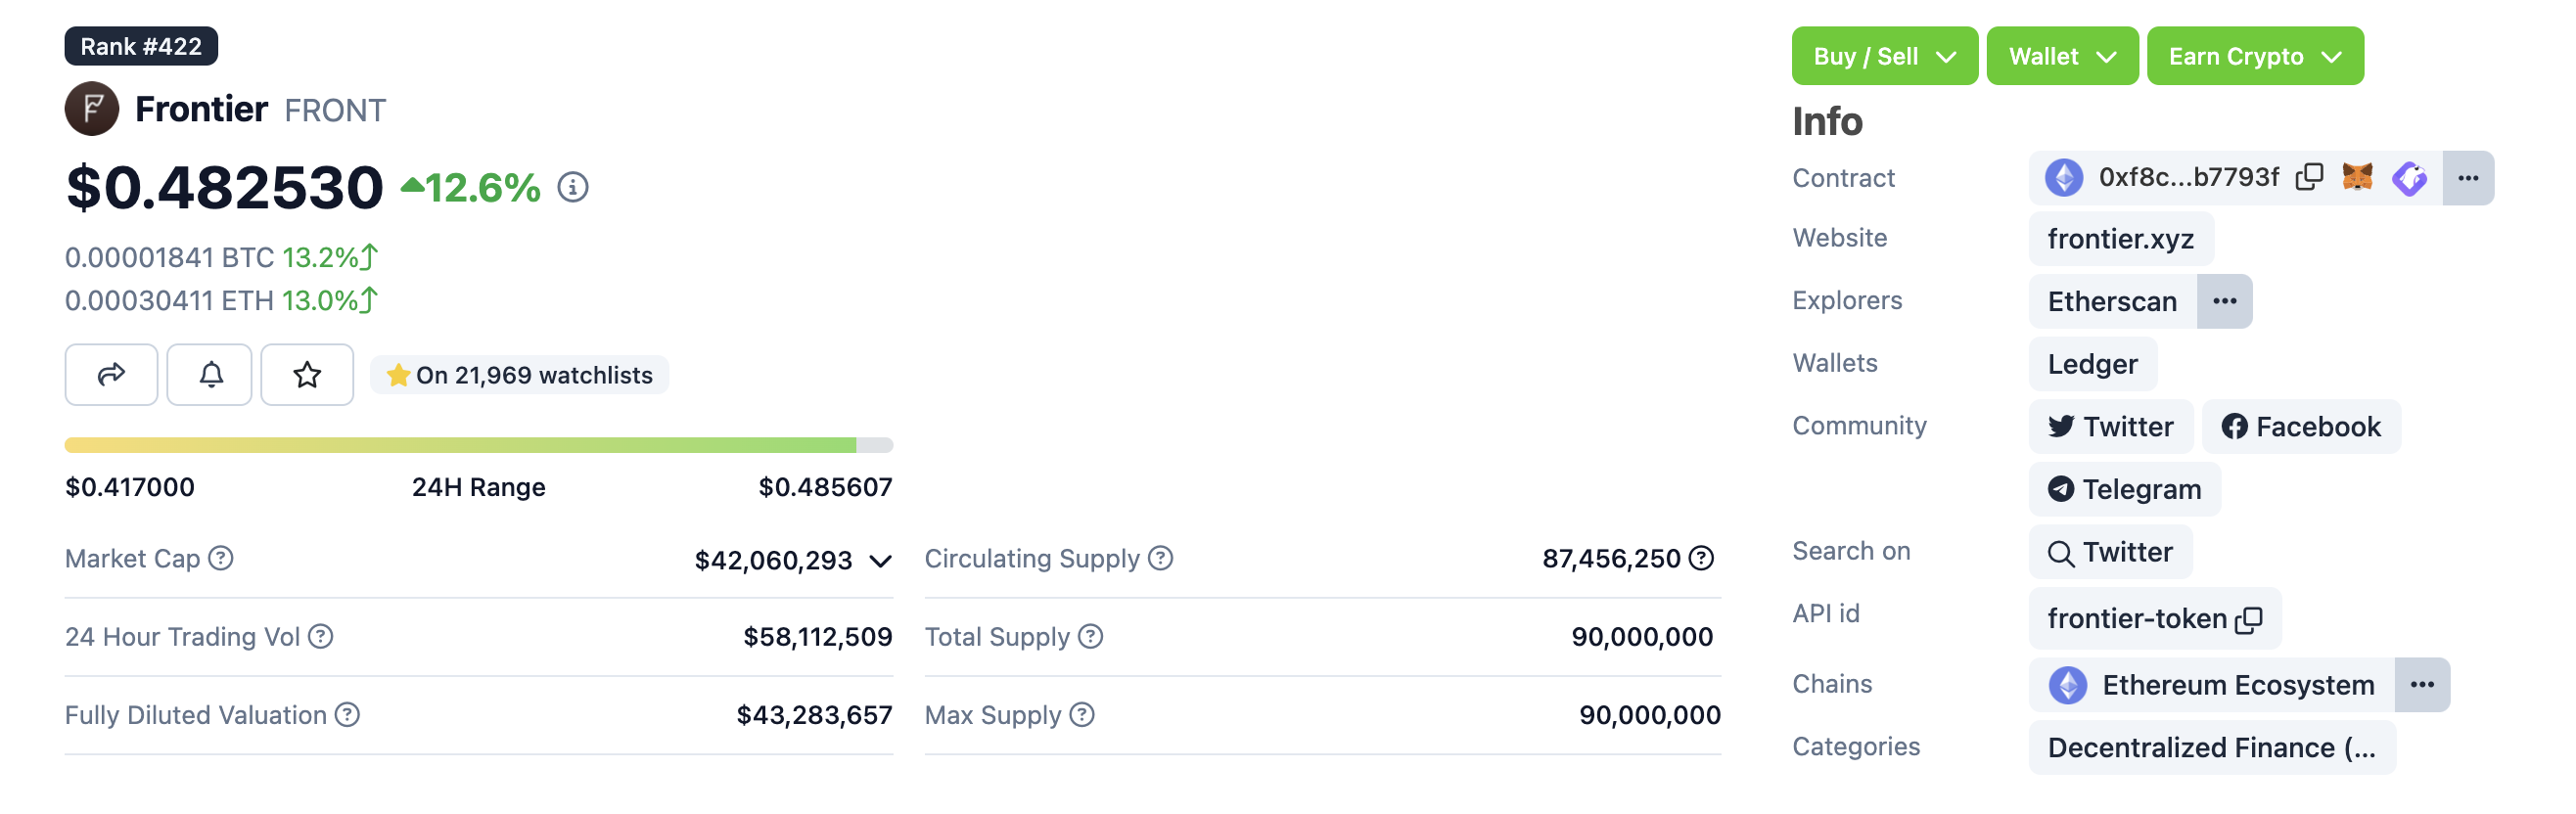Viewport: 2576px width, 814px height.
Task: Show more explorers next to Etherscan
Action: pyautogui.click(x=2224, y=301)
